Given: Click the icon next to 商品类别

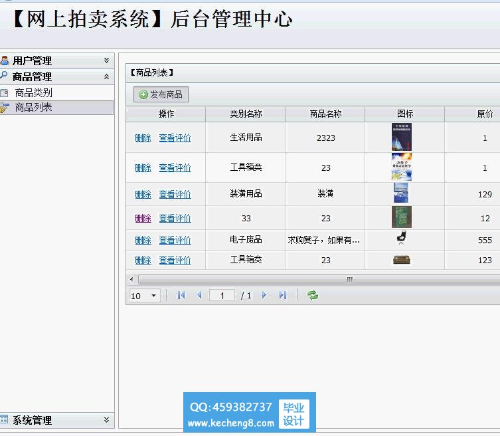Looking at the screenshot, I should point(4,93).
